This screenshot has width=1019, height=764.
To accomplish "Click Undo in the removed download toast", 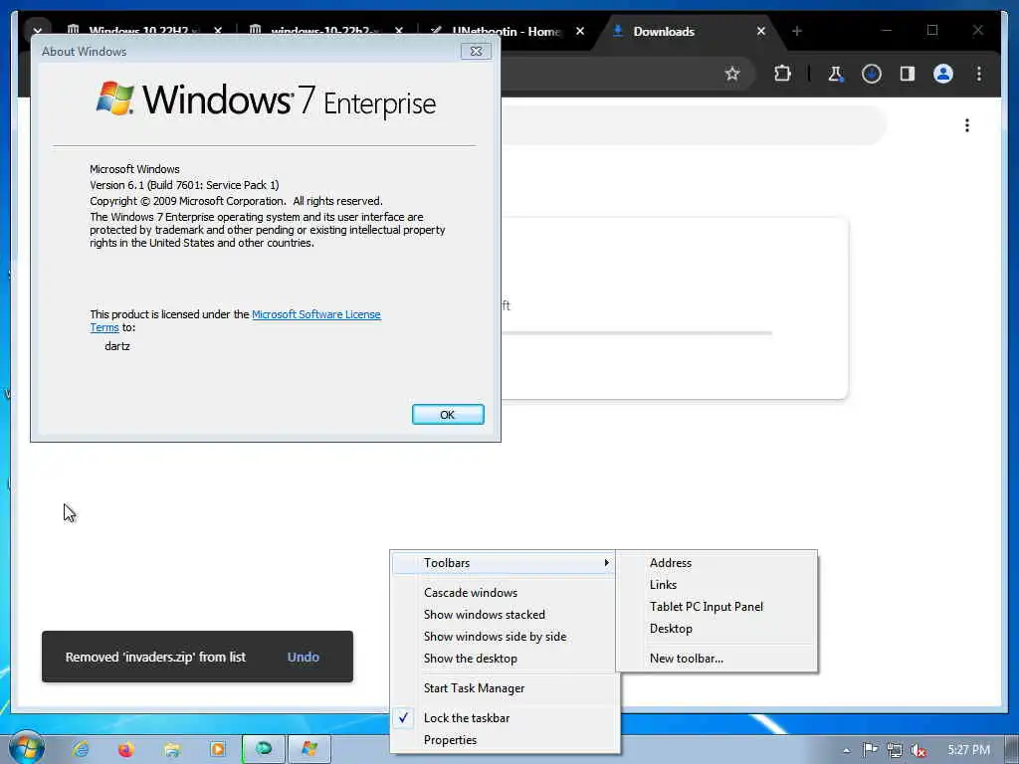I will 303,657.
